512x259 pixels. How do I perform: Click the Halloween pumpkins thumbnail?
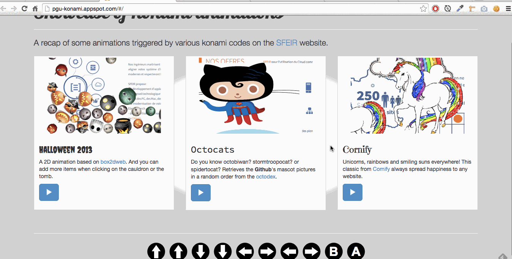104,95
